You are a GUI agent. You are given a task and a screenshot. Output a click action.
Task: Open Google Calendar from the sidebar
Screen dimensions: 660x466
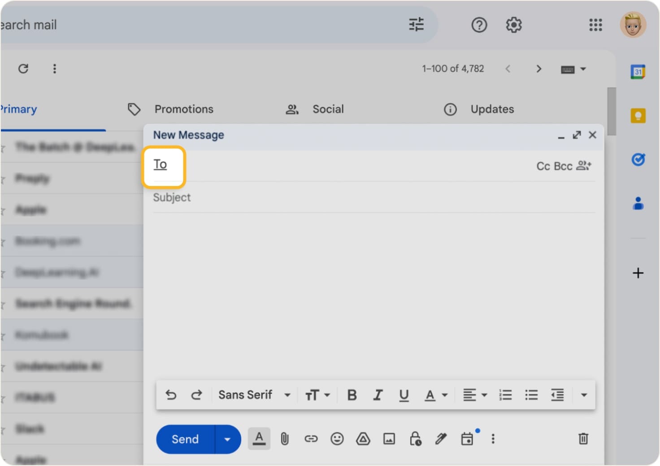[638, 71]
